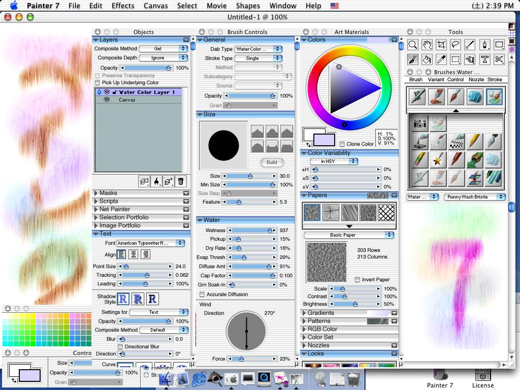
Task: Select the Magic Wand tool
Action: pyautogui.click(x=470, y=45)
